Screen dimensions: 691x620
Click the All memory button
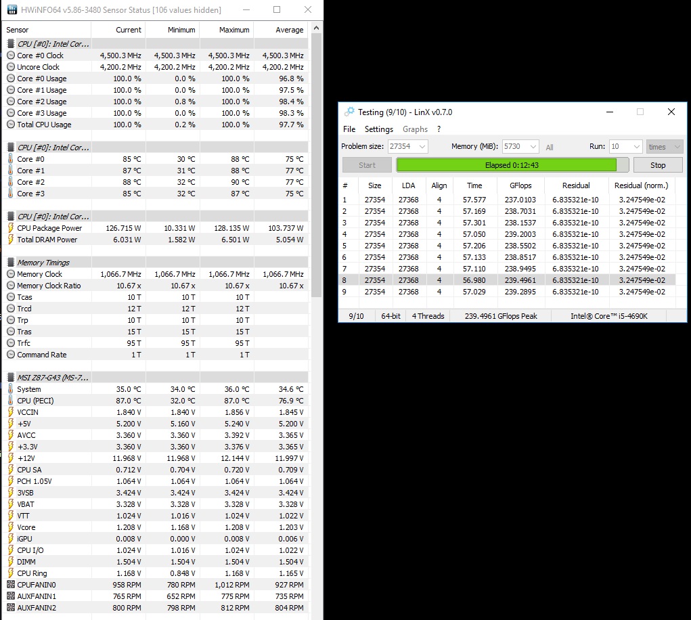coord(549,147)
